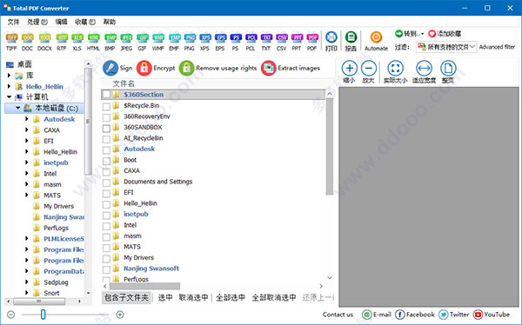The height and width of the screenshot is (325, 522).
Task: Select EPS format icon
Action: pyautogui.click(x=220, y=42)
